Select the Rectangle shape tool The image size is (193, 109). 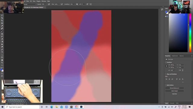[x=2, y=57]
